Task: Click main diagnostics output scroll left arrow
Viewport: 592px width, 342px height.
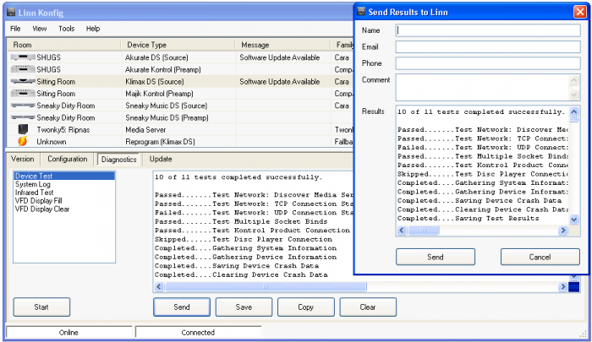Action: click(159, 286)
